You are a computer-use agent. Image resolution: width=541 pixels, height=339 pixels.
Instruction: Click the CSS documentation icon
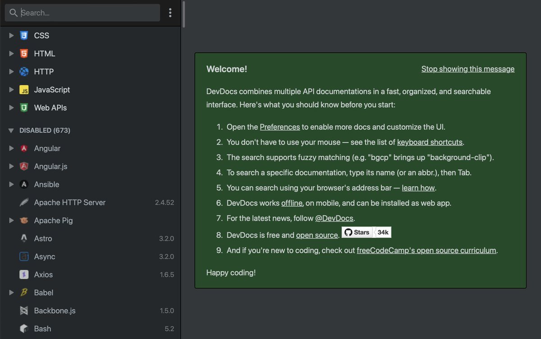(24, 36)
